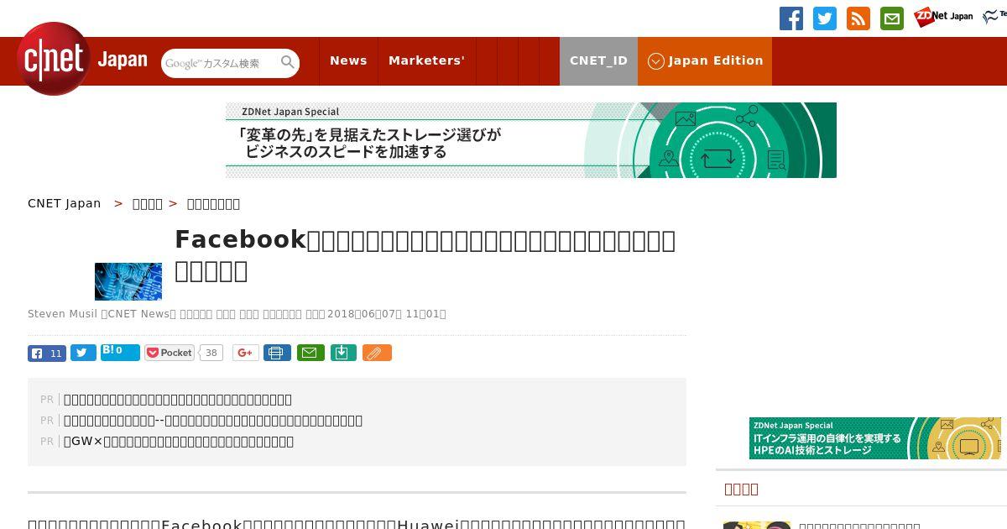Open the ZDNet Special storage banner ad
This screenshot has height=529, width=1007.
click(531, 140)
